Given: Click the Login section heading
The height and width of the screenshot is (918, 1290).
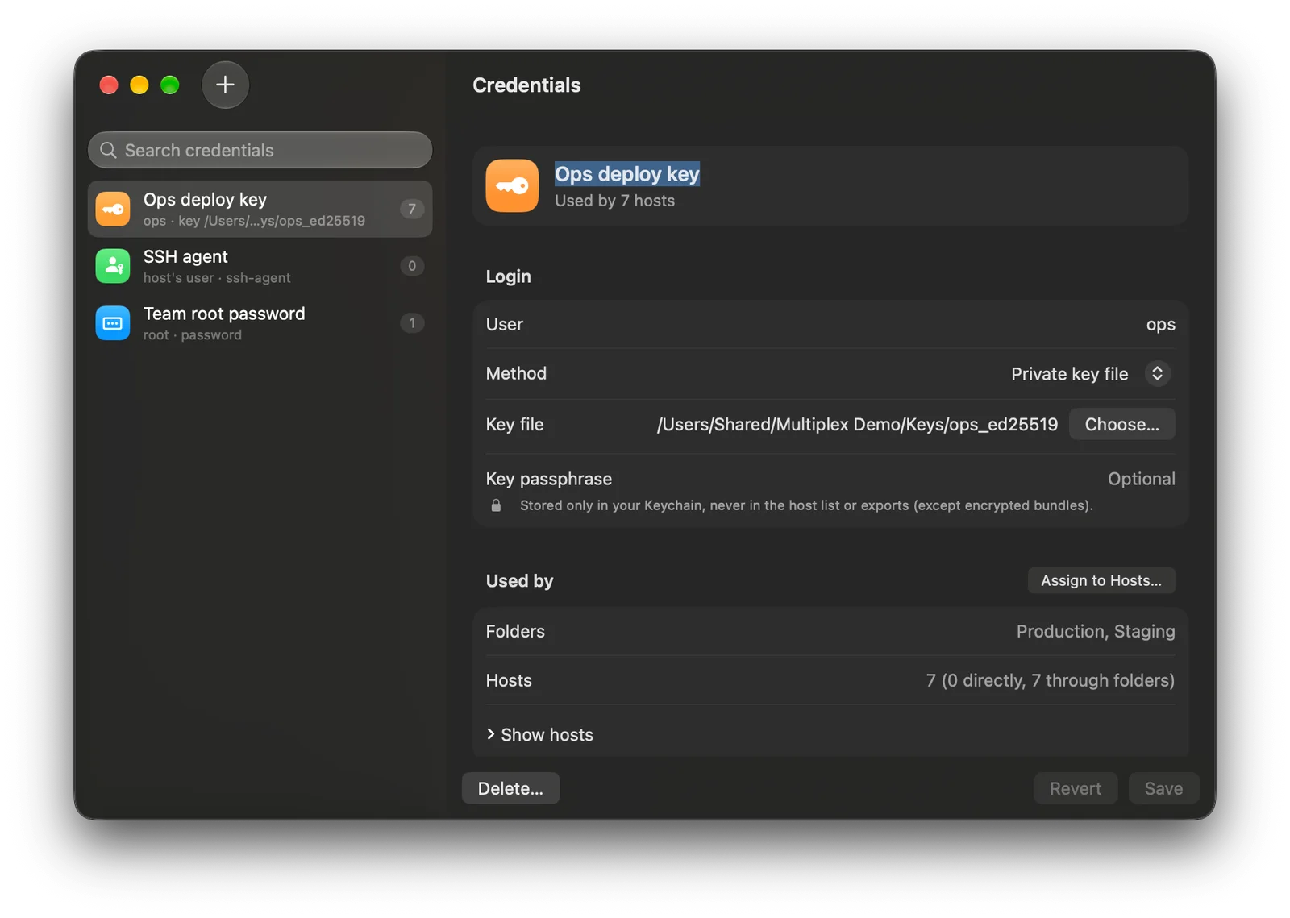Looking at the screenshot, I should click(x=508, y=276).
